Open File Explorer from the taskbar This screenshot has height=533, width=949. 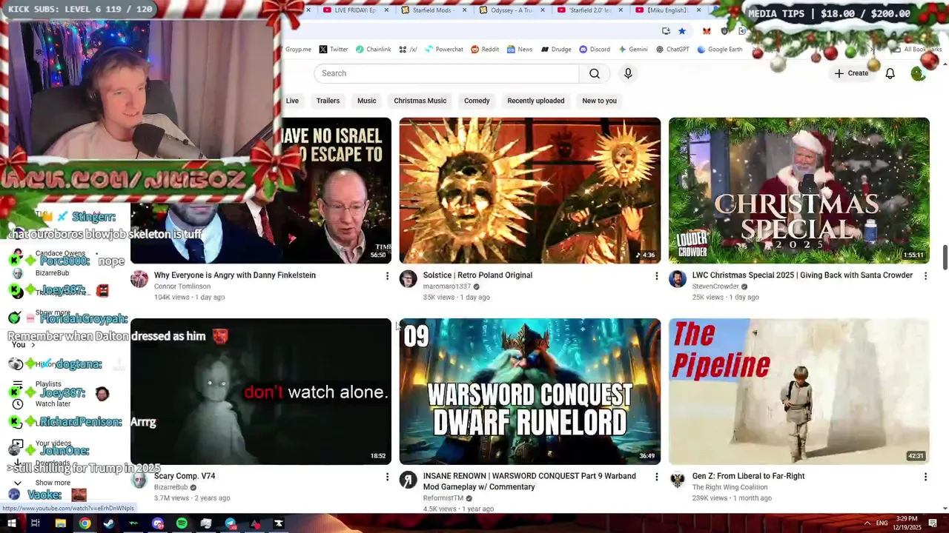click(x=60, y=523)
